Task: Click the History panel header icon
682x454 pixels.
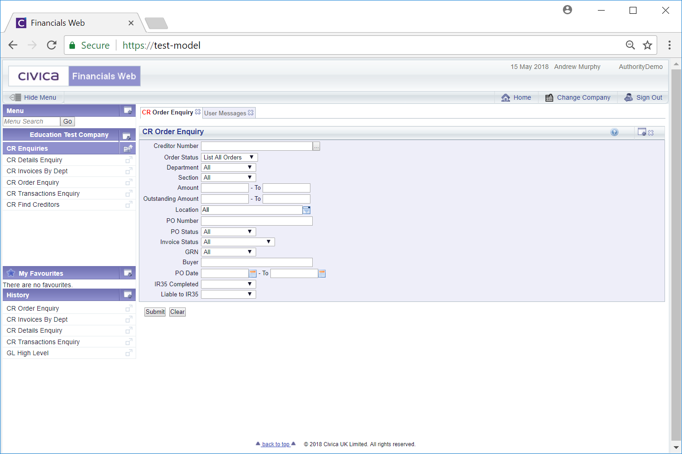Action: click(128, 295)
